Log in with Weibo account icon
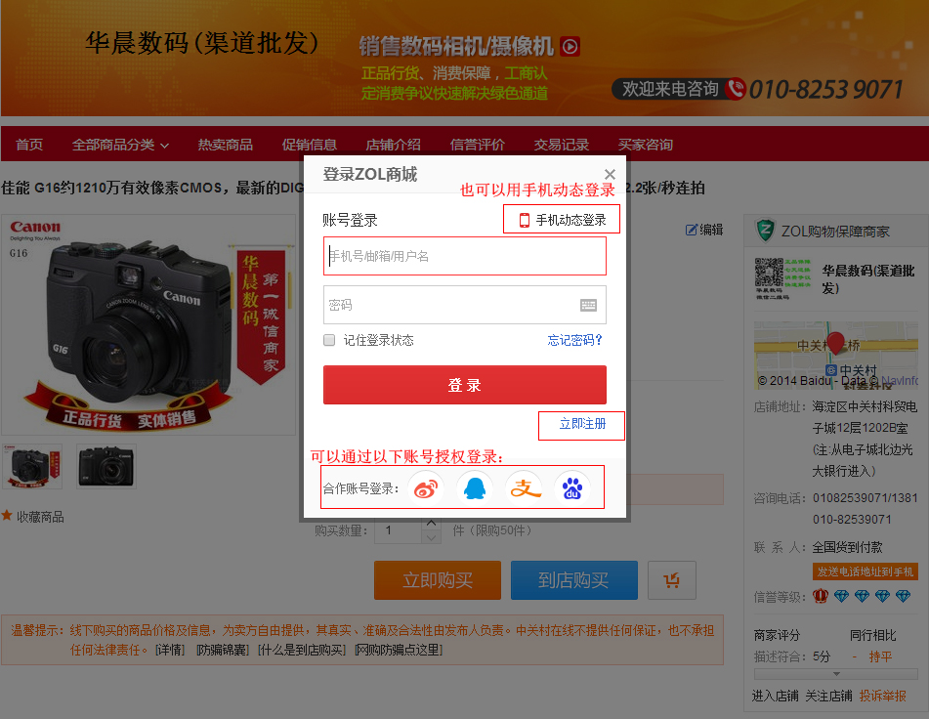929x719 pixels. tap(425, 488)
